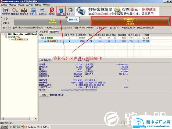Click the 新建分区 (New partition) toolbar icon
The width and height of the screenshot is (172, 129).
43,11
